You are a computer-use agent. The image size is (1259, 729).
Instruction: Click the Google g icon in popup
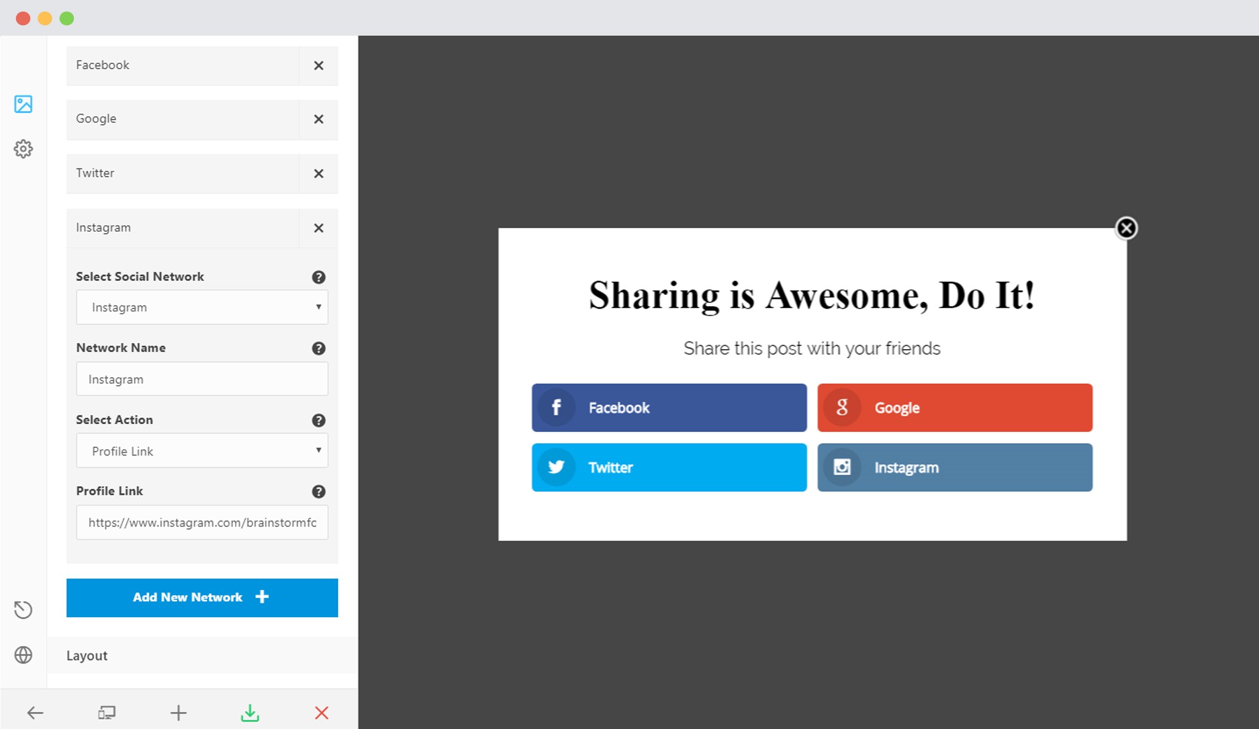pyautogui.click(x=842, y=408)
